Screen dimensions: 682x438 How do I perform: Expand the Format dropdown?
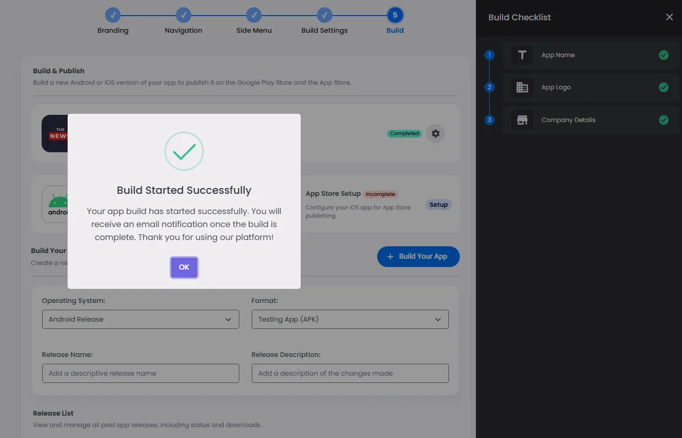pyautogui.click(x=350, y=320)
